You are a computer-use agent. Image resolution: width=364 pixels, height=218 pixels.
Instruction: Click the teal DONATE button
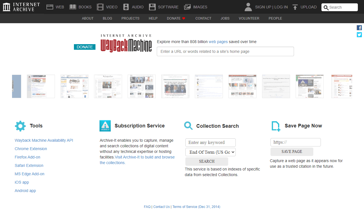85,47
